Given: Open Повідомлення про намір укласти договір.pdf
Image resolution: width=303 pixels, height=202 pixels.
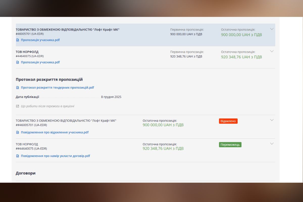Looking at the screenshot, I should pos(55,156).
